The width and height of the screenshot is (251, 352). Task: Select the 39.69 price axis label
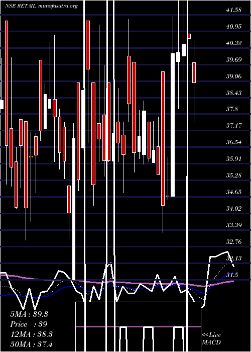pyautogui.click(x=234, y=60)
